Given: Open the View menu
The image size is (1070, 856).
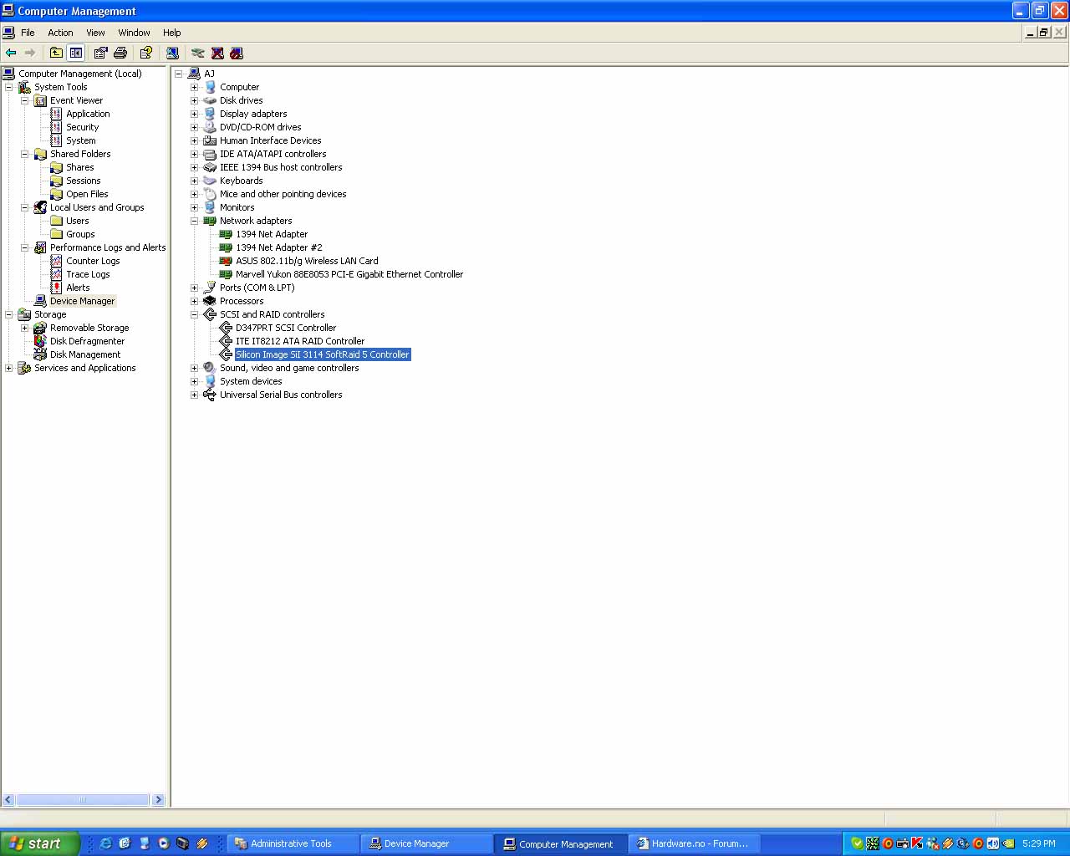Looking at the screenshot, I should coord(95,33).
